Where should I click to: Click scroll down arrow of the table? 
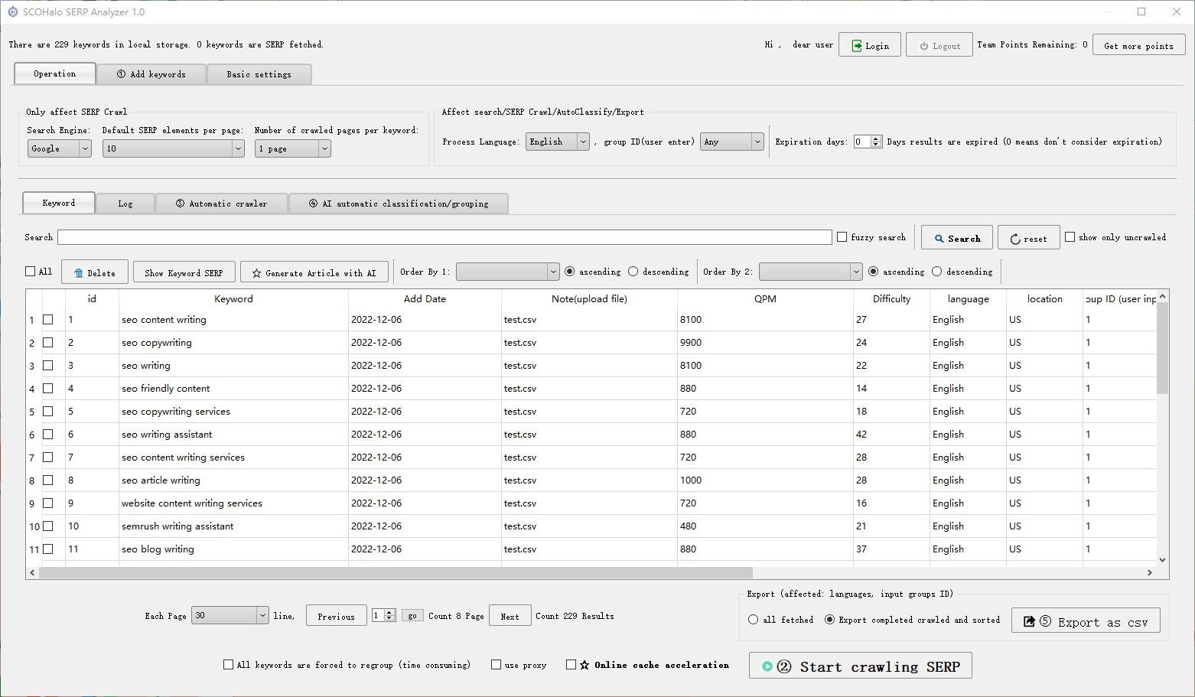[x=1163, y=560]
